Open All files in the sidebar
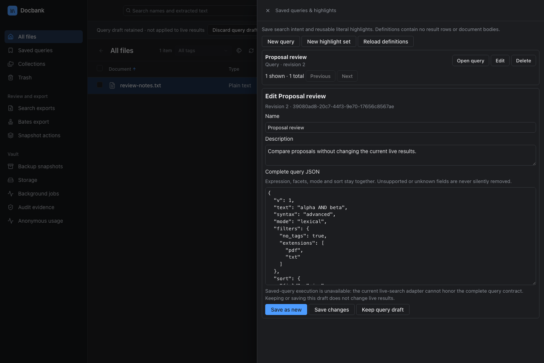544x363 pixels. click(44, 37)
